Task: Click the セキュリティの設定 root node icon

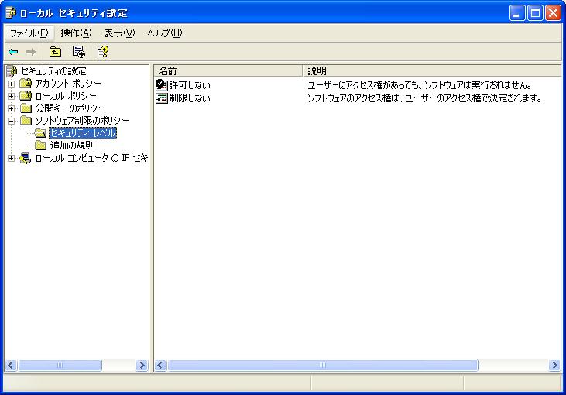Action: point(12,71)
